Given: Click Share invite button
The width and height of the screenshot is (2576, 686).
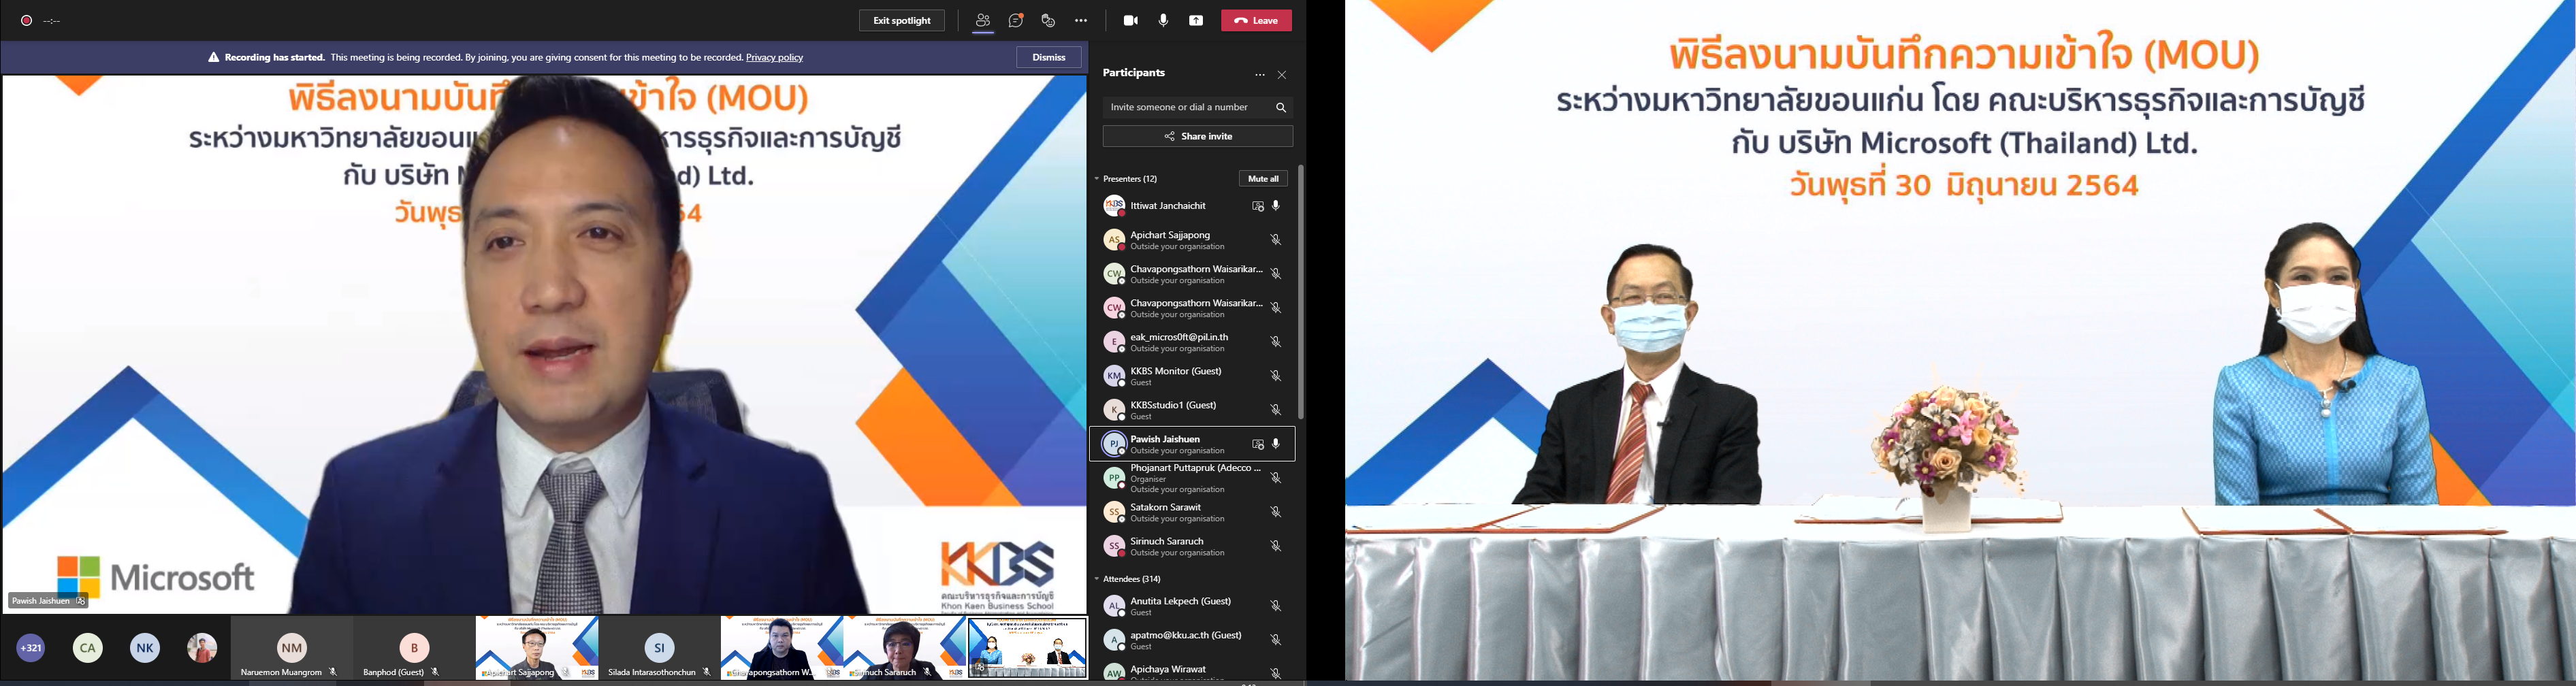Looking at the screenshot, I should 1198,136.
